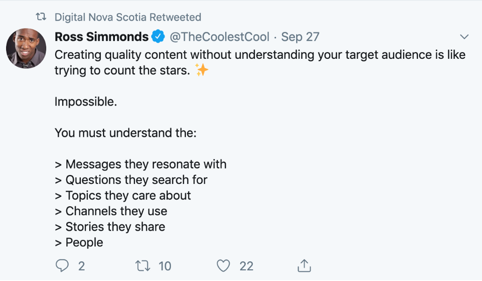This screenshot has width=482, height=281.
Task: Click the retweet count of 10
Action: tap(165, 266)
